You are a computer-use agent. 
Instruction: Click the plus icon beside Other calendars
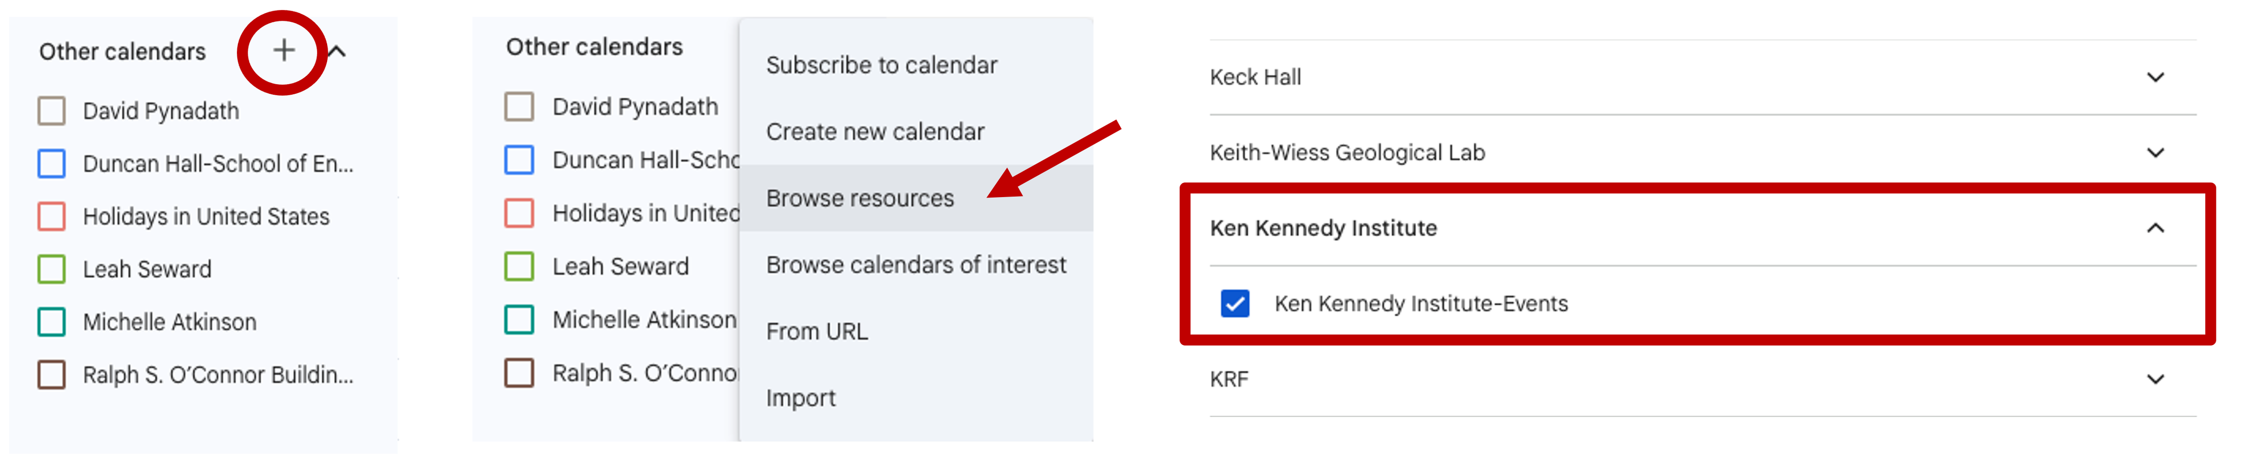283,51
